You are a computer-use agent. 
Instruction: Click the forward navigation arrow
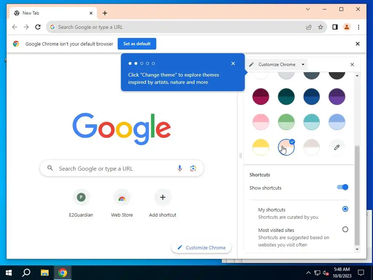[x=26, y=27]
